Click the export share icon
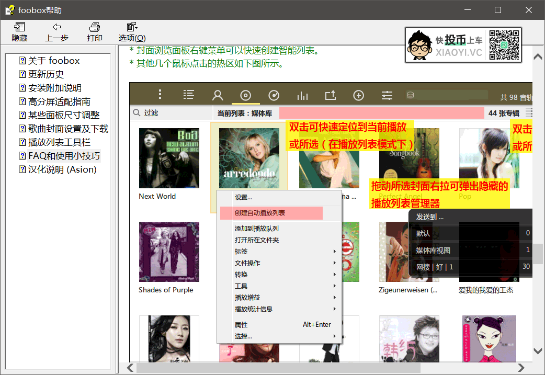The height and width of the screenshot is (375, 545). coord(331,95)
